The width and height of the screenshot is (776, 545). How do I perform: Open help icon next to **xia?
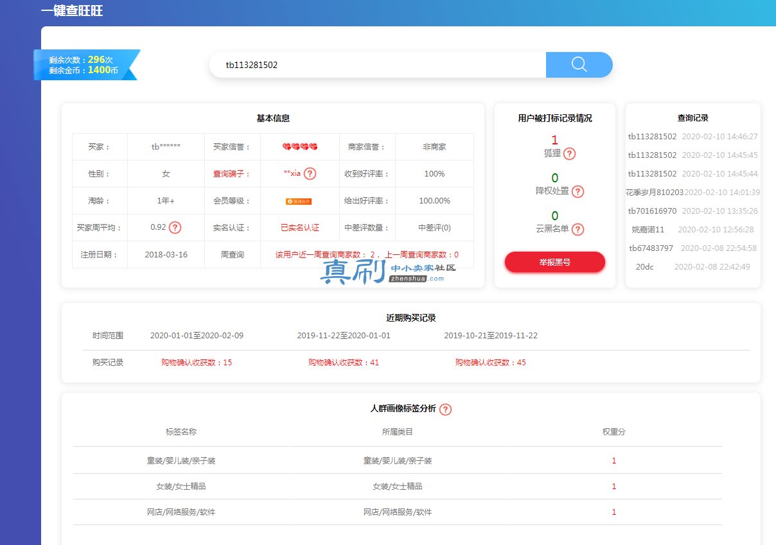click(310, 173)
